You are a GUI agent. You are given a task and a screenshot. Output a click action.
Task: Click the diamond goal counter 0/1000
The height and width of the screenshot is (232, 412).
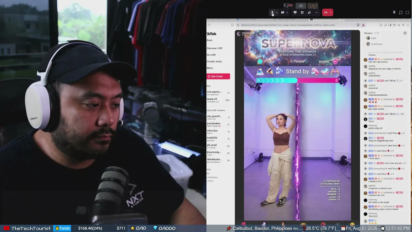click(164, 228)
